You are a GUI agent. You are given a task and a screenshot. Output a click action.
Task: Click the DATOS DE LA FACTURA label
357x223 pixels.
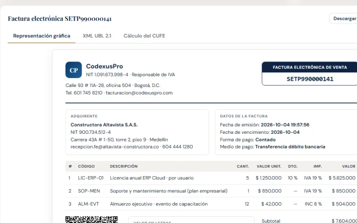pos(244,116)
